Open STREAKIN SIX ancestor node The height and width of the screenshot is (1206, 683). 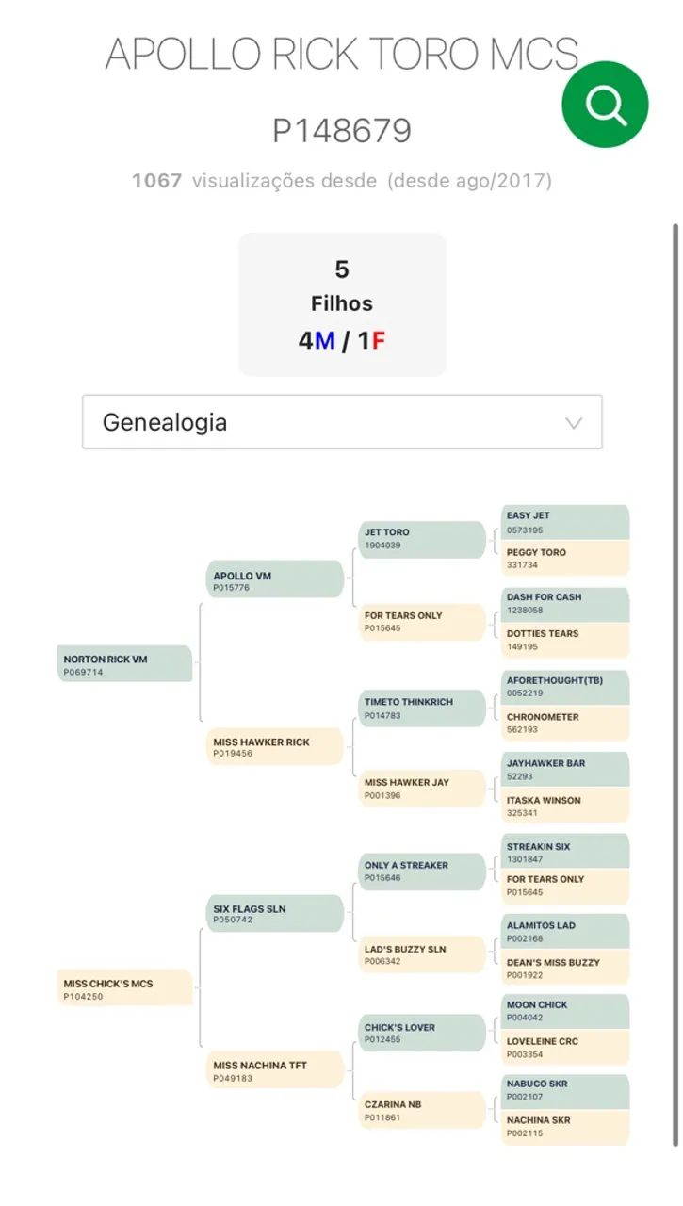[565, 852]
